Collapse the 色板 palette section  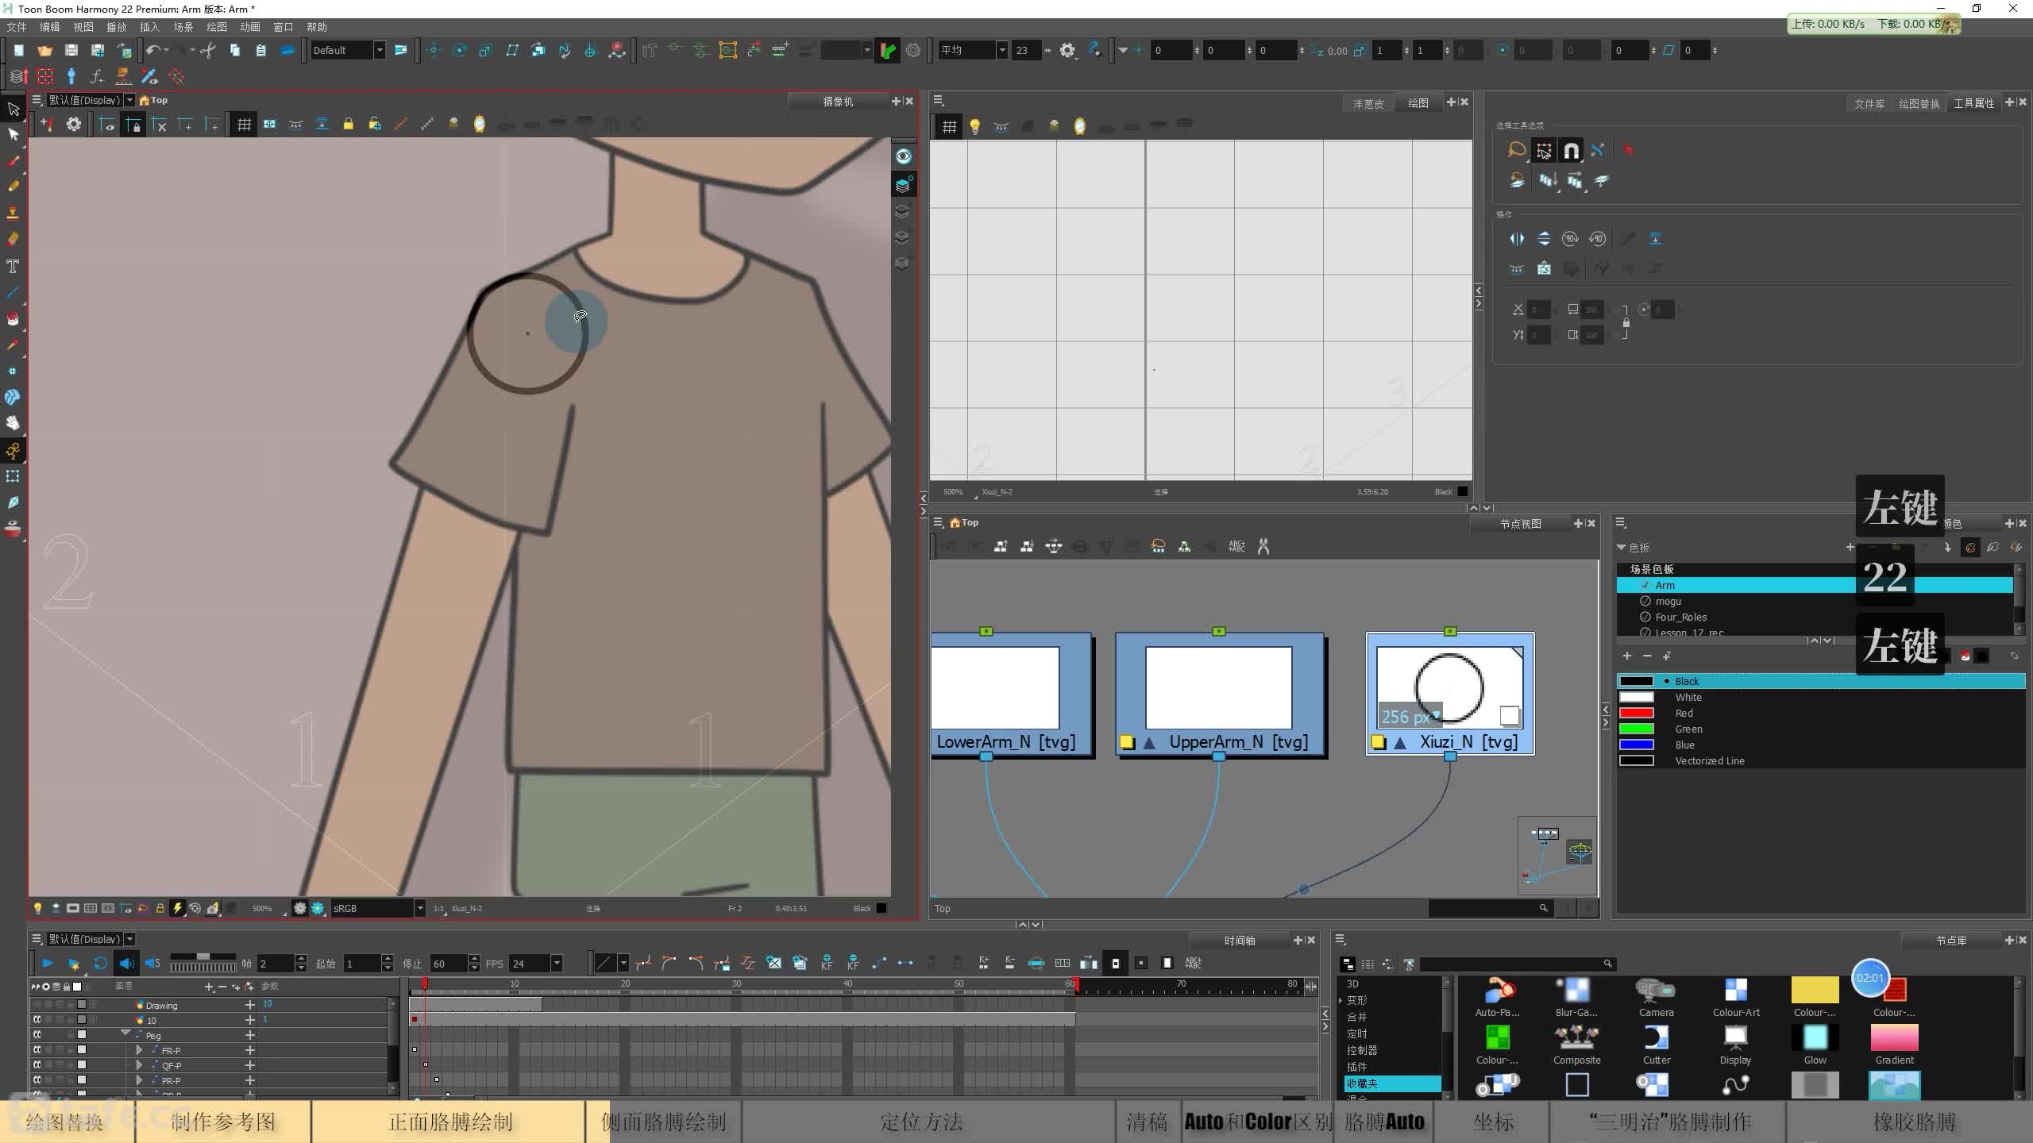1621,547
